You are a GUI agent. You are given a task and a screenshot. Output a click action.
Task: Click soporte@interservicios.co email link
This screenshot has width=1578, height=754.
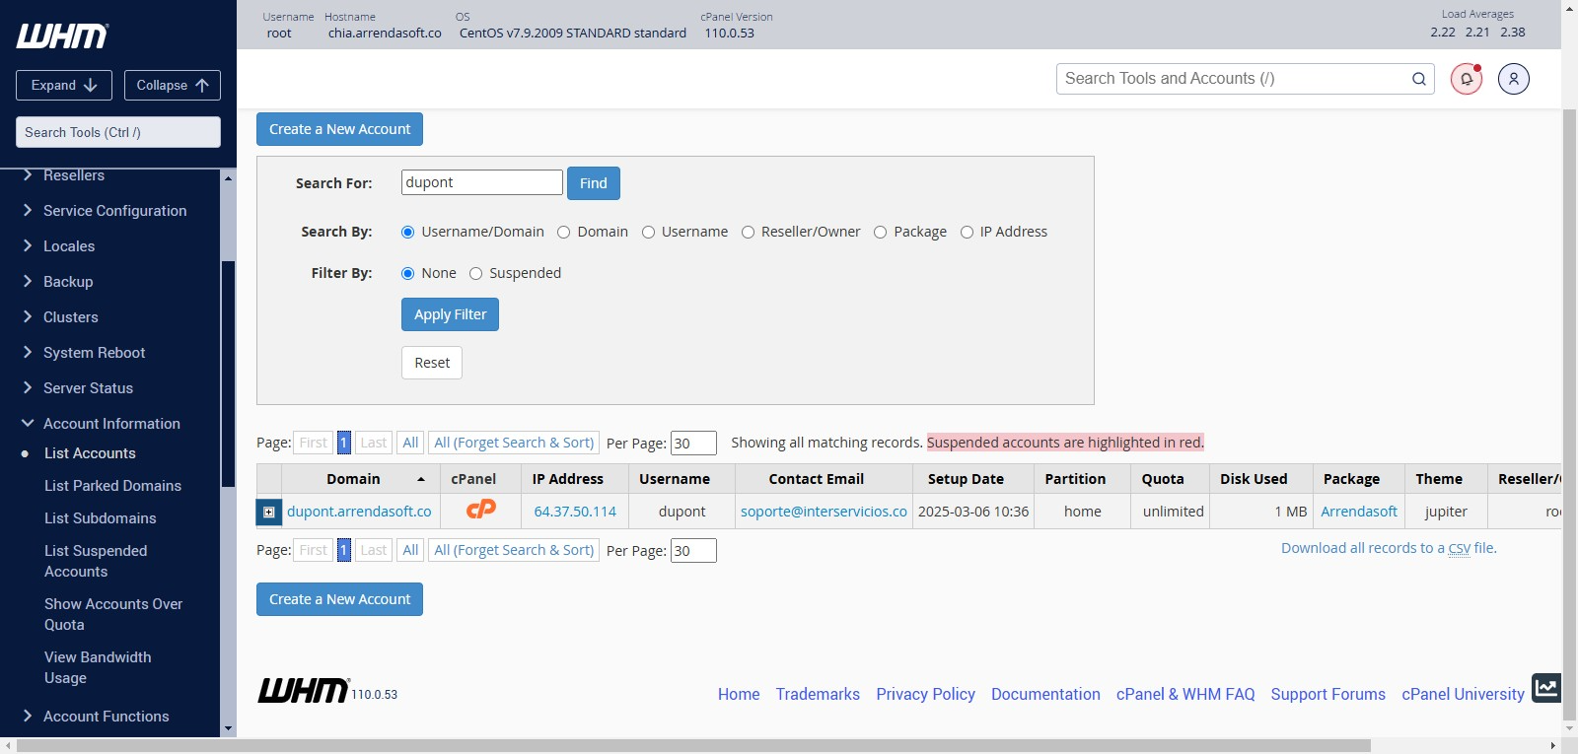click(824, 512)
